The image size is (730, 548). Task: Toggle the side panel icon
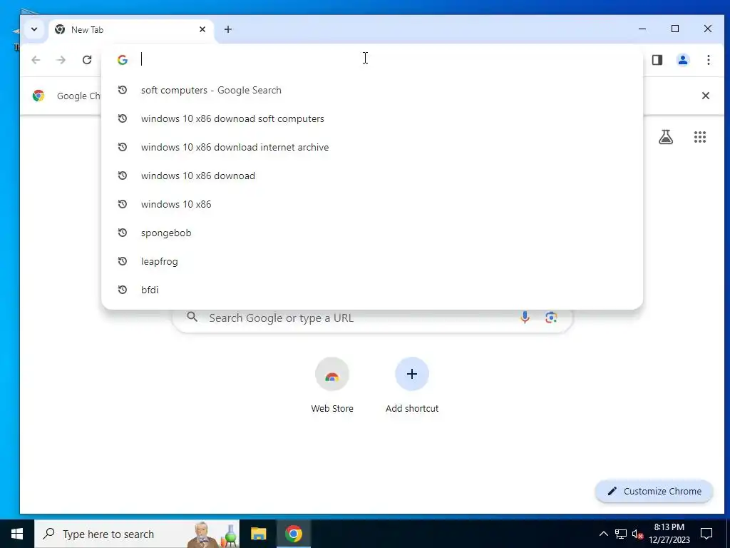(657, 60)
